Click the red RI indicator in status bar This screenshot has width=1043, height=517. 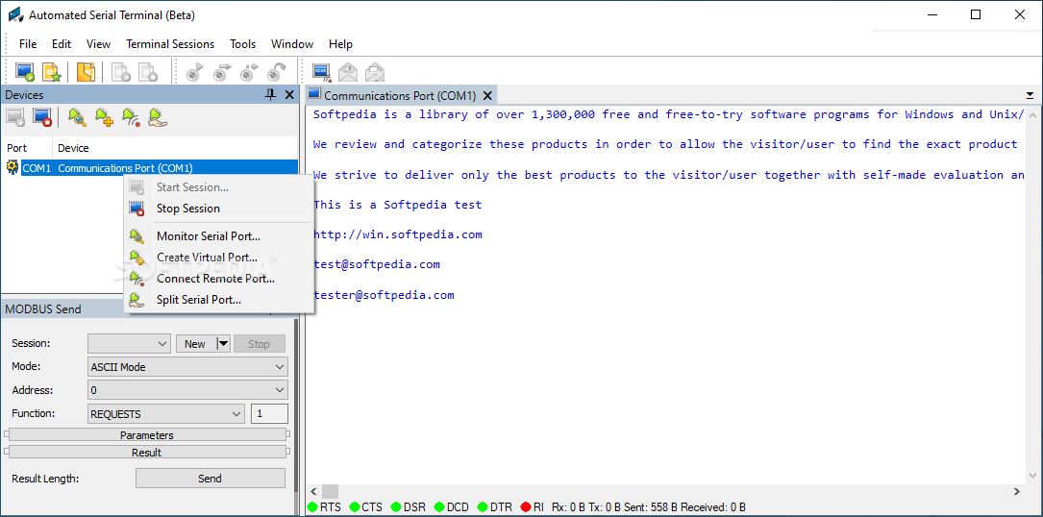click(526, 507)
